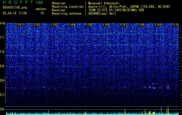
Task: Click the 0.7 kHz frequency axis label
Action: 3,95
